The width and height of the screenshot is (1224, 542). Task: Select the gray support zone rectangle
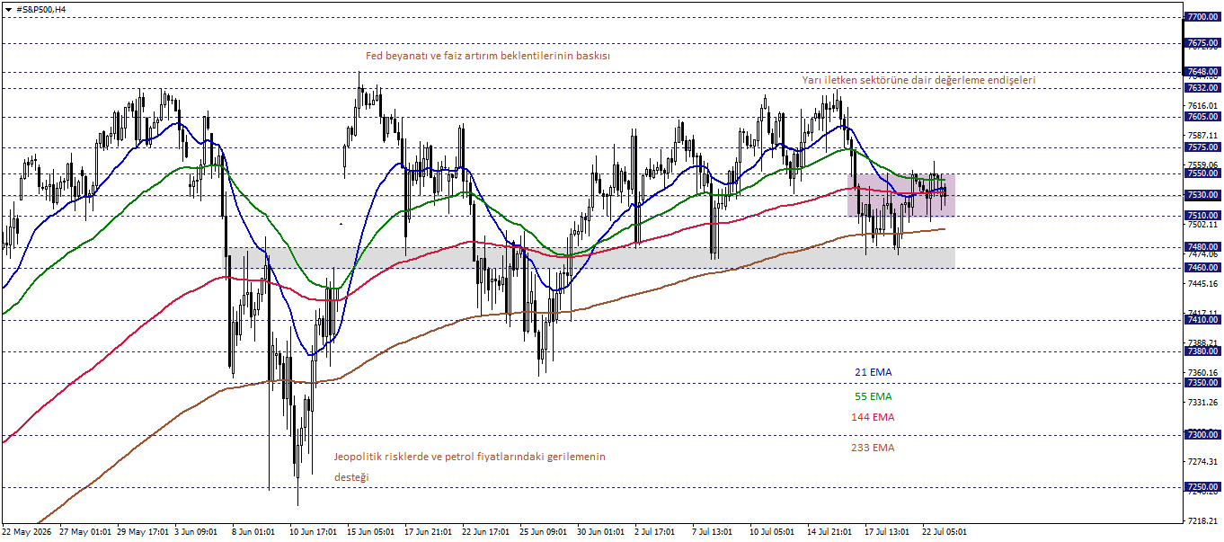pos(590,257)
